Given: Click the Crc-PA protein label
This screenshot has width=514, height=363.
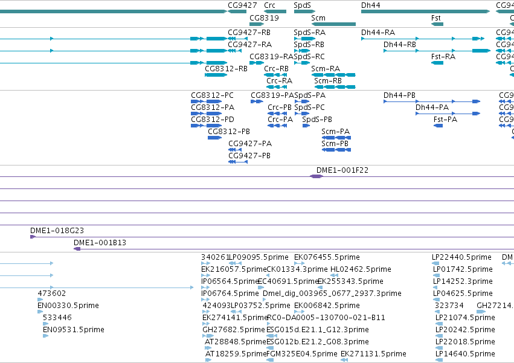Looking at the screenshot, I should pos(280,120).
